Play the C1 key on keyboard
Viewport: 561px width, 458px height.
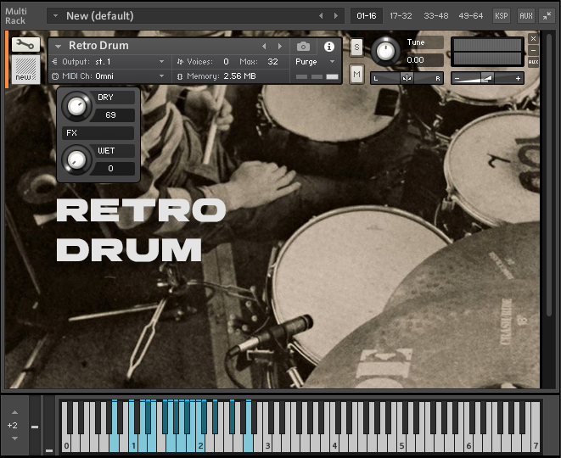132,444
